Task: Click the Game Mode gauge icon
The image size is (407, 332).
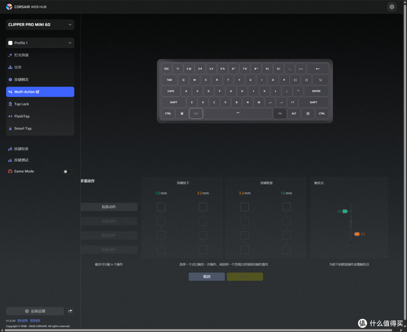Action: (10, 171)
